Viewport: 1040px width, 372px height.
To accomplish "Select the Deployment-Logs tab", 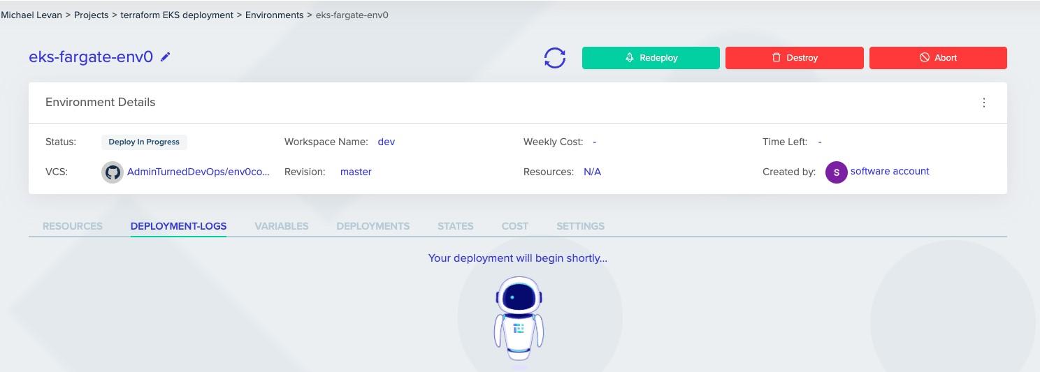I will pos(178,226).
